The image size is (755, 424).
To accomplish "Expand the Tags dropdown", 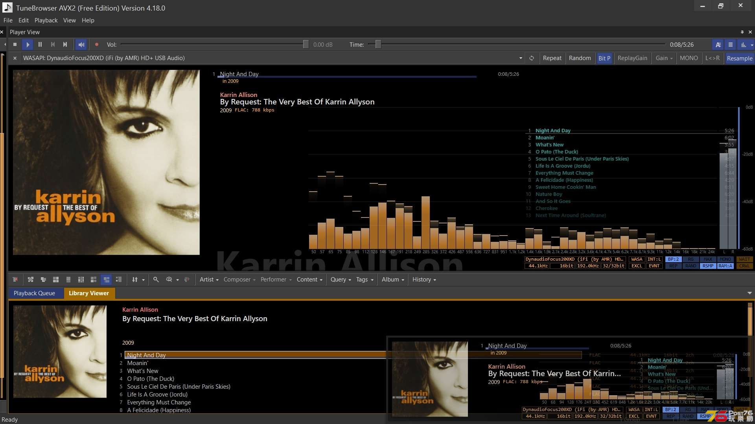I will 365,280.
